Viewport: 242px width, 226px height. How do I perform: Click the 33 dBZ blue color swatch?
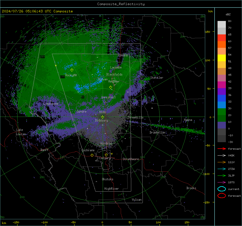pos(222,105)
